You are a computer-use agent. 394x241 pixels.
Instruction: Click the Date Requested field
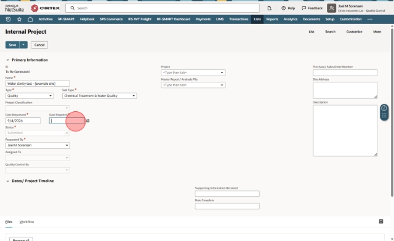click(23, 120)
